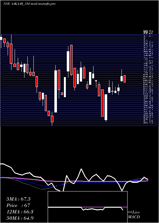Click the 'Price : 67' label

click(x=18, y=205)
